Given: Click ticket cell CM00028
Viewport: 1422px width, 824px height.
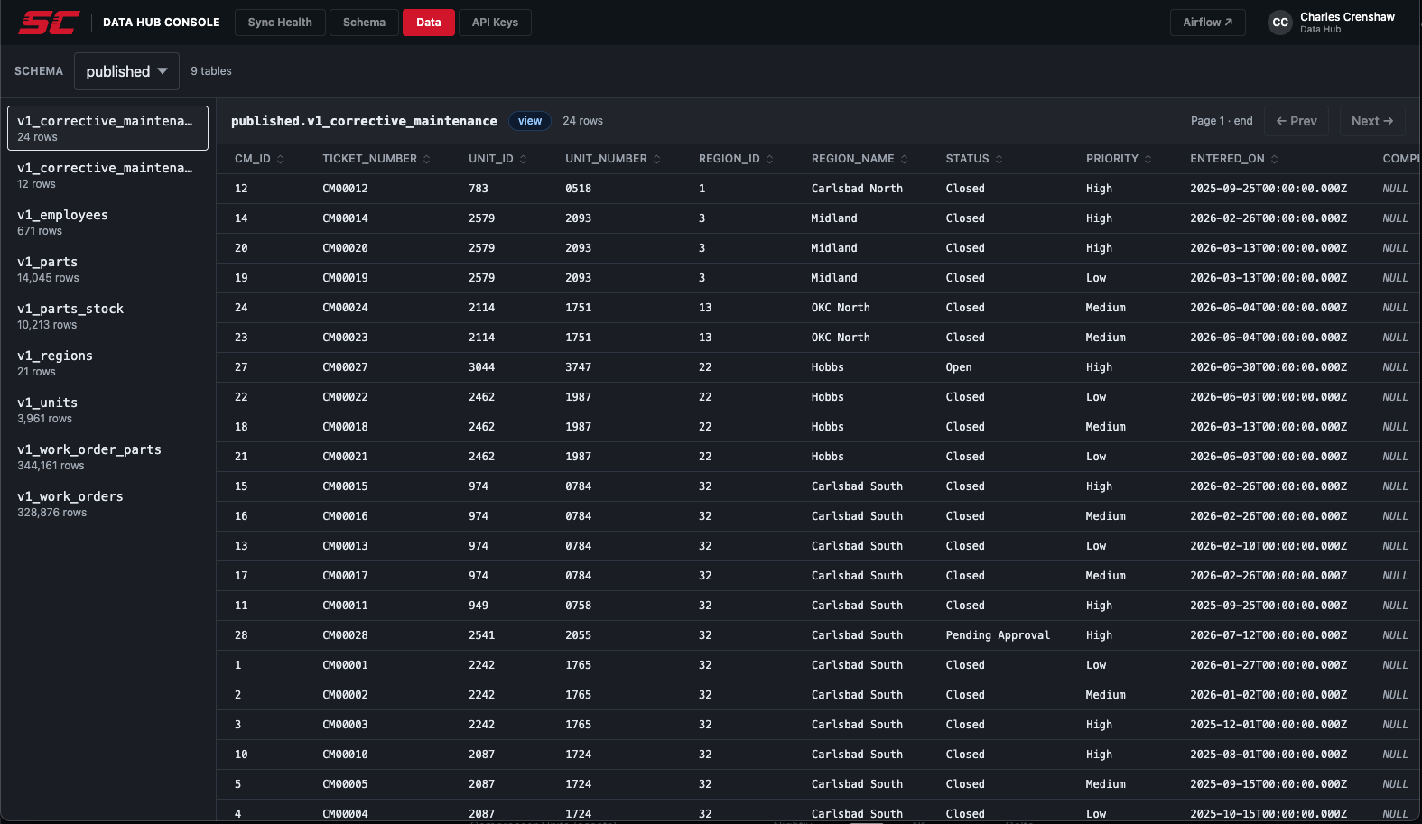Looking at the screenshot, I should (345, 635).
